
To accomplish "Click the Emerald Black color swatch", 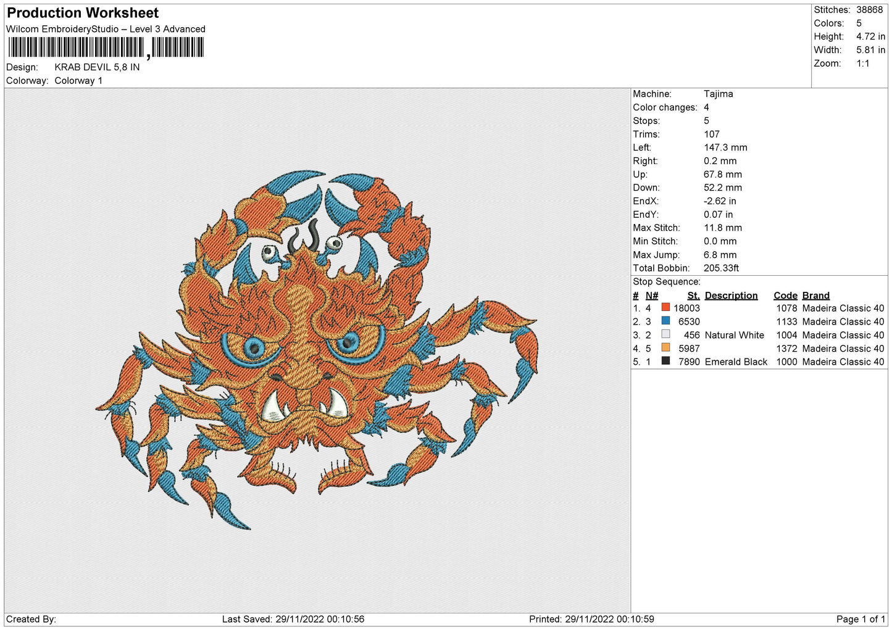I will point(665,361).
